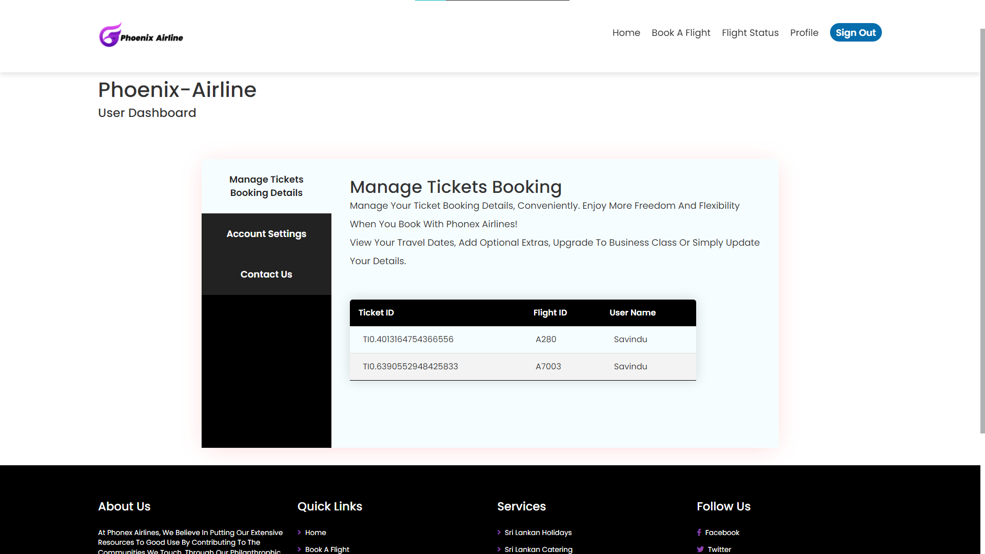Click chevron icon beside footer Home link
This screenshot has width=985, height=554.
(299, 532)
